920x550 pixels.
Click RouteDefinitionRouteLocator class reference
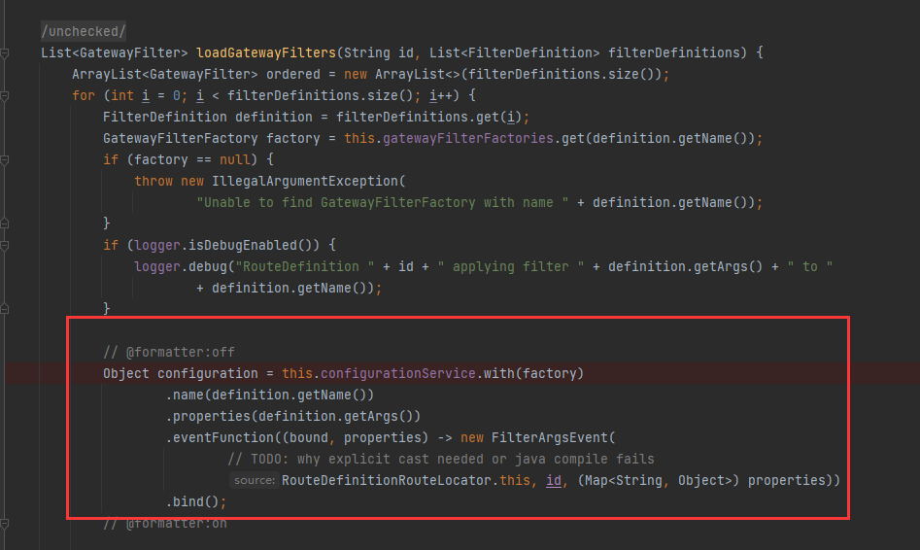click(x=386, y=481)
